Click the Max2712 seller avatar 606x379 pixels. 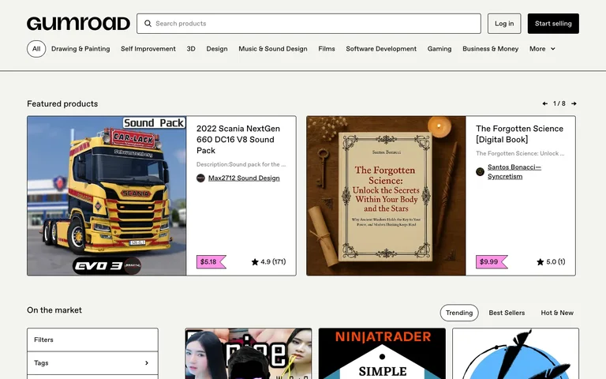click(x=200, y=178)
